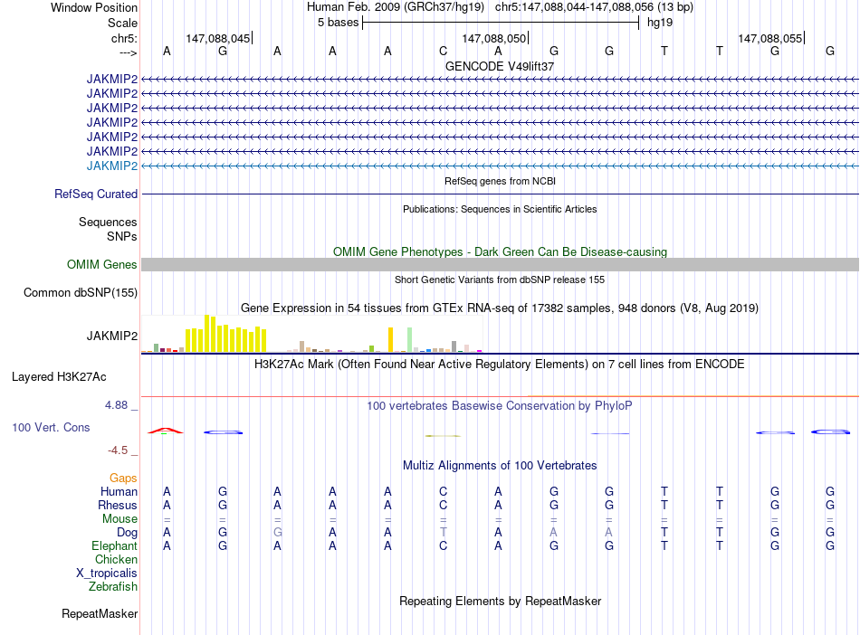
Task: Click the faded G in the Dog row
Action: point(278,532)
